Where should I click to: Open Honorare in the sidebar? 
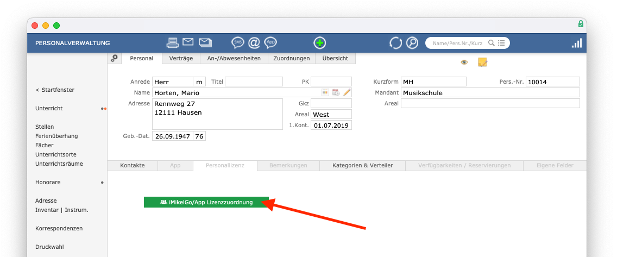pos(48,182)
